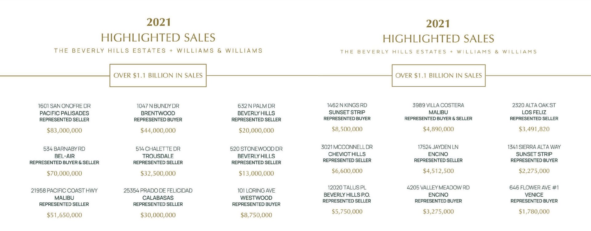Open the 1047 N Bundy Dr listing
The image size is (591, 231).
click(x=158, y=106)
